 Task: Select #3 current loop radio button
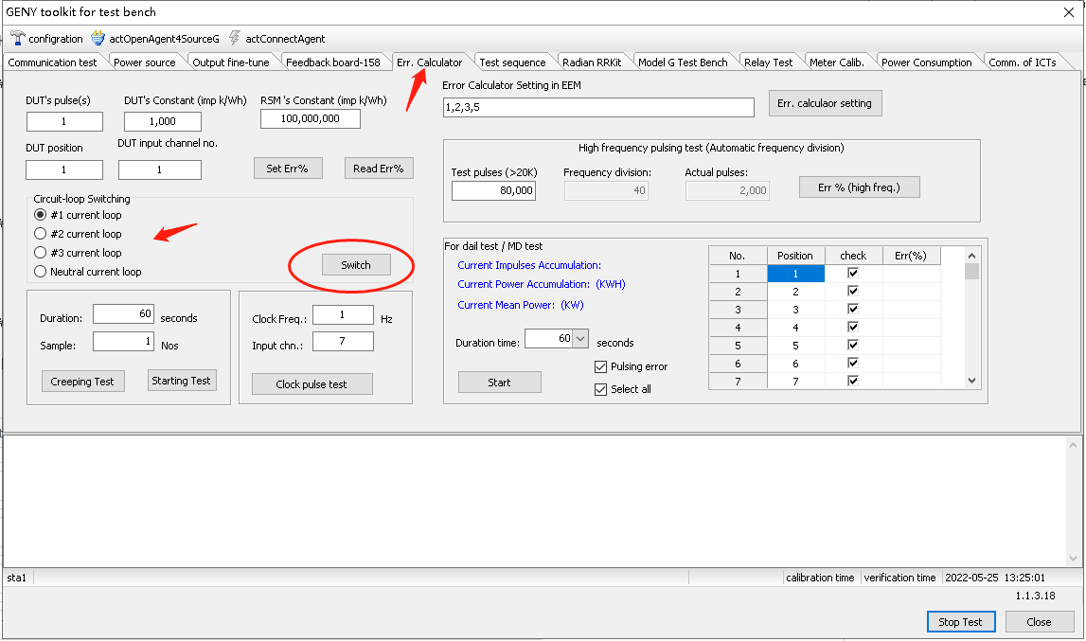tap(40, 253)
